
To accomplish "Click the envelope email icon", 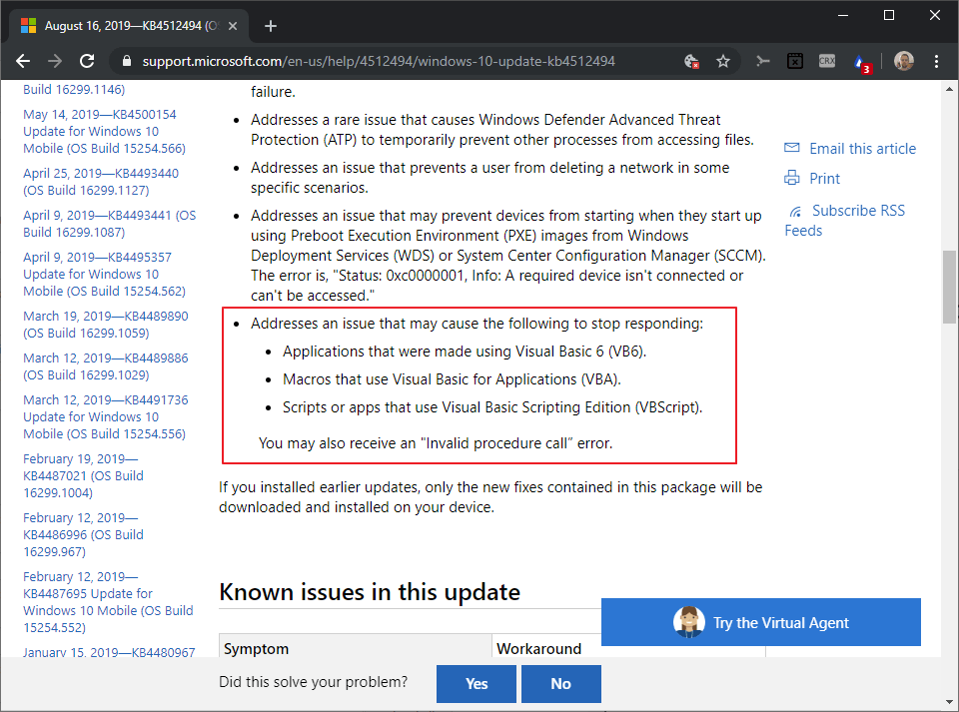I will point(792,147).
